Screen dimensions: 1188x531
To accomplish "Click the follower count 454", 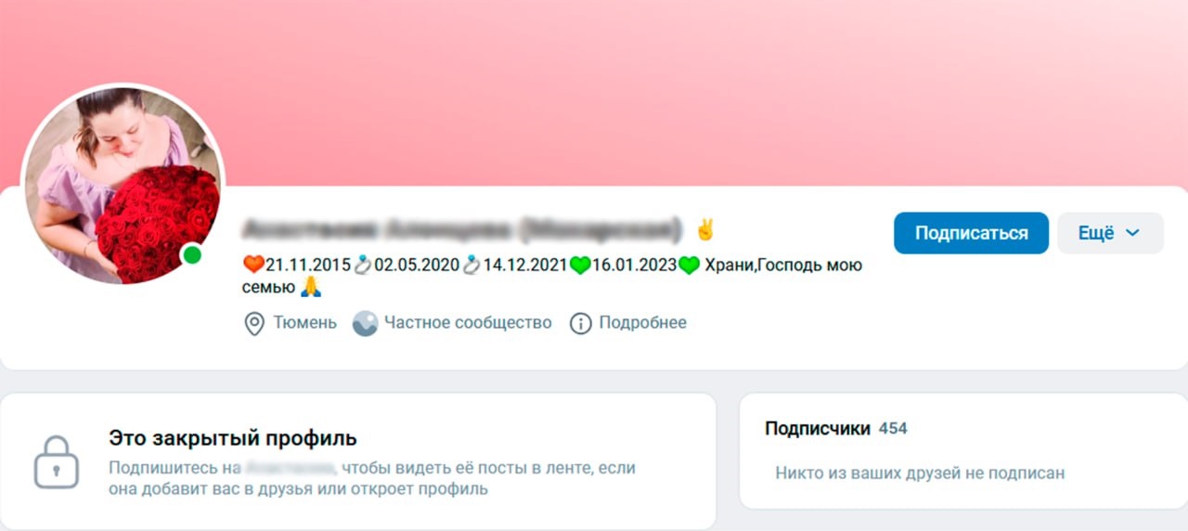I will click(x=893, y=428).
